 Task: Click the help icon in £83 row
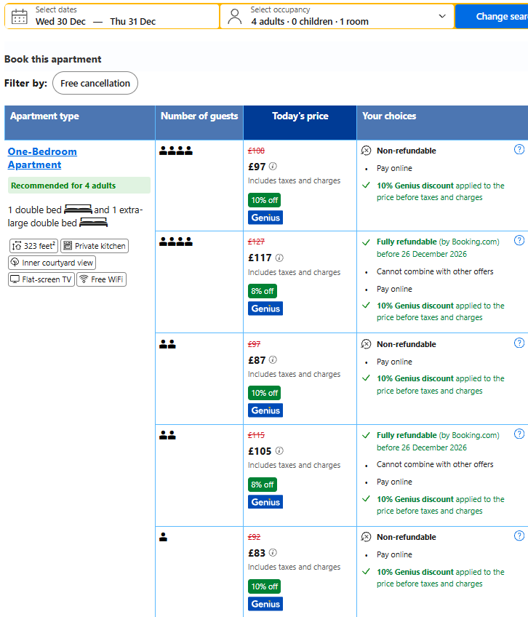pyautogui.click(x=519, y=536)
